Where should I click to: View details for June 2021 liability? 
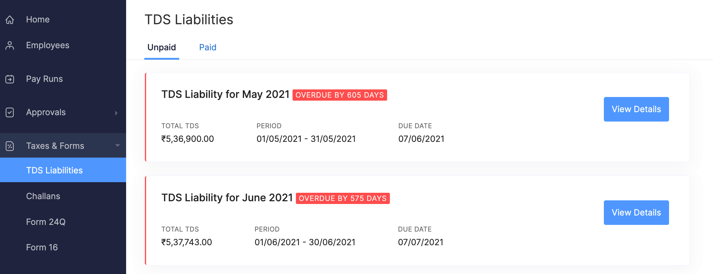tap(636, 212)
